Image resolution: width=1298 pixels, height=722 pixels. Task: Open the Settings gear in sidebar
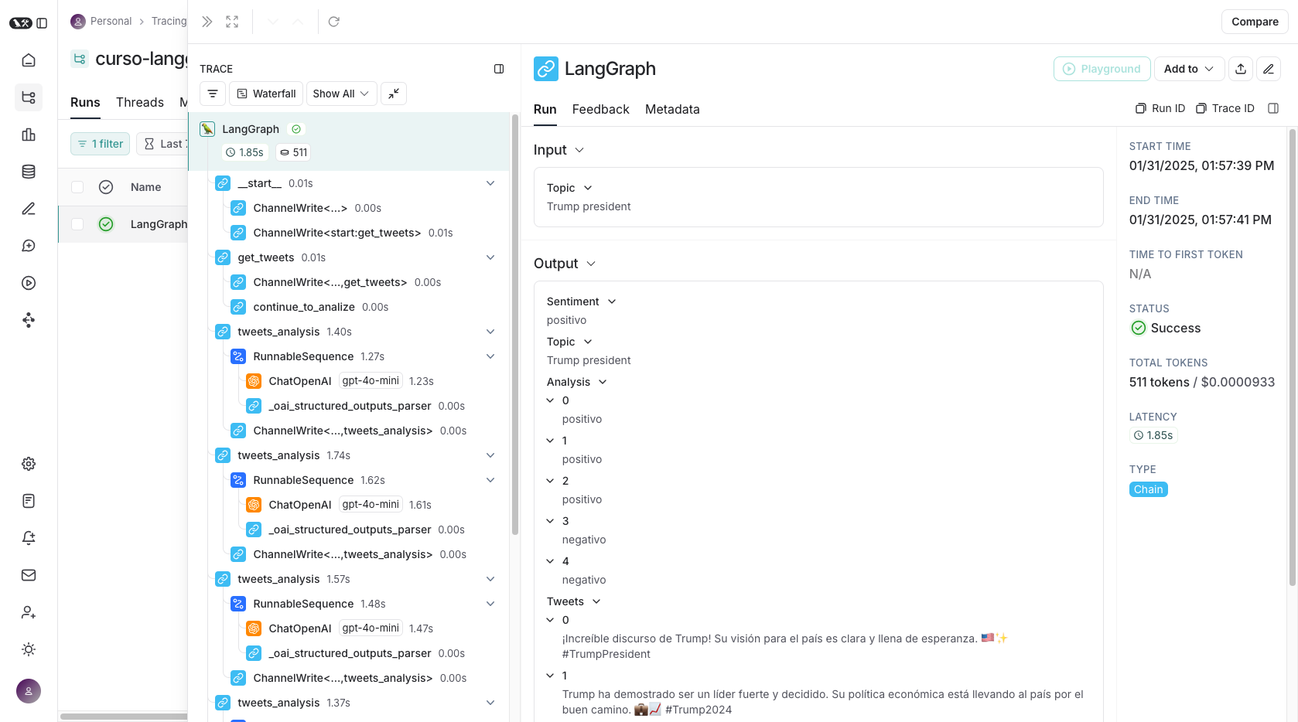29,464
